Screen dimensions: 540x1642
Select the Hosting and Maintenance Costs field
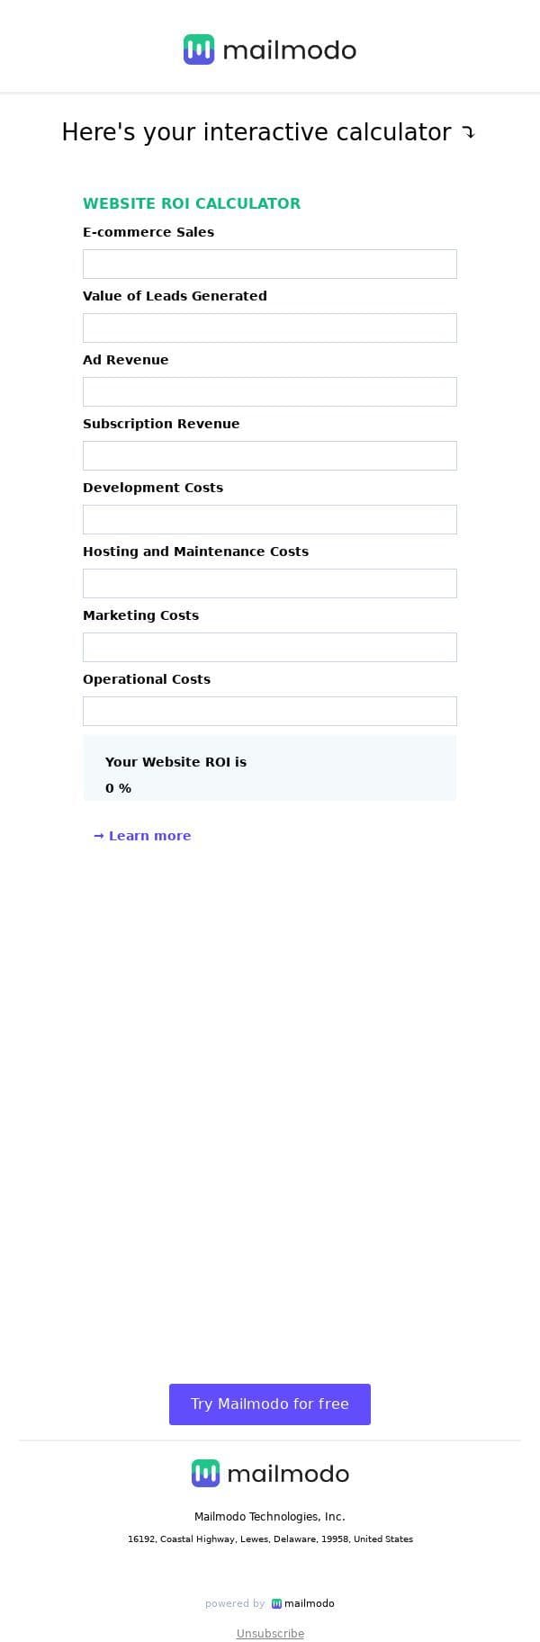(x=270, y=584)
